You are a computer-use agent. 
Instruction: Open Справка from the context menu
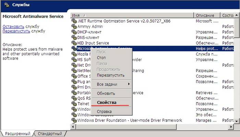click(104, 112)
